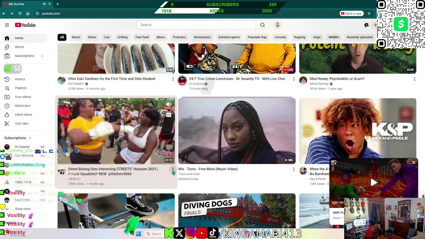425x239 pixels.
Task: Select the Fast food filter chip
Action: pyautogui.click(x=142, y=37)
